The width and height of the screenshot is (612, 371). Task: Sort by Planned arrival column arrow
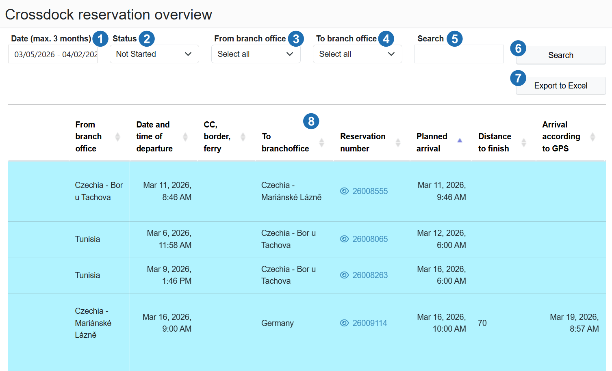point(460,140)
